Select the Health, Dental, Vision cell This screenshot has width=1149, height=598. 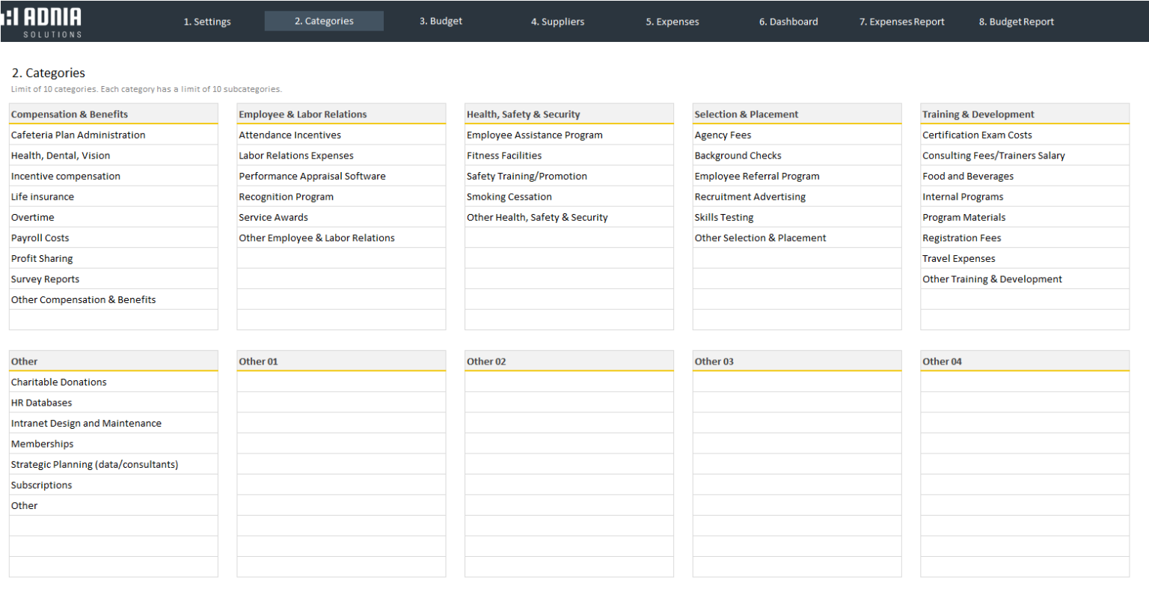tap(114, 155)
